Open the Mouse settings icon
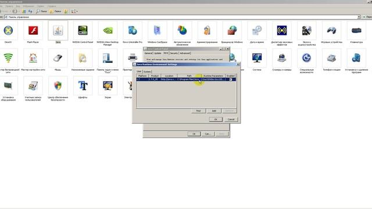This screenshot has width=372, height=209. (58, 58)
